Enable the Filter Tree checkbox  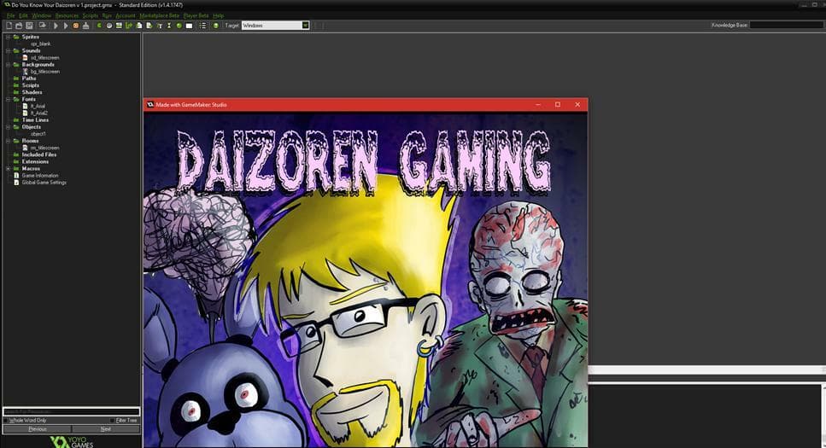click(112, 421)
